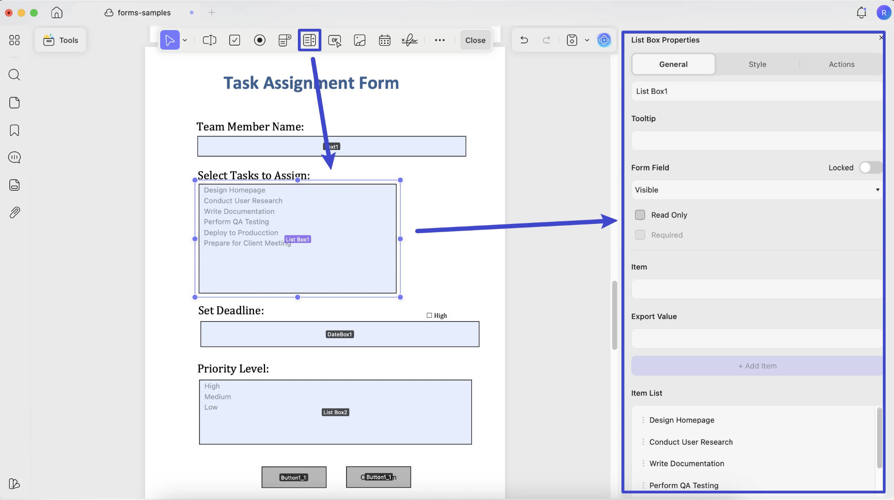Add a new document tab
894x500 pixels.
tap(212, 12)
